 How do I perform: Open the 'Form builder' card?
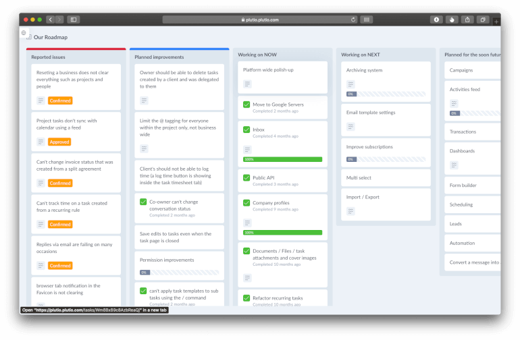[x=473, y=186]
